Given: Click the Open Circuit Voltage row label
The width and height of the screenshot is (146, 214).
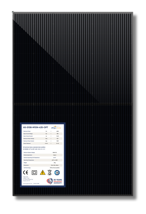Looking at the screenshot, I should tap(28, 134).
